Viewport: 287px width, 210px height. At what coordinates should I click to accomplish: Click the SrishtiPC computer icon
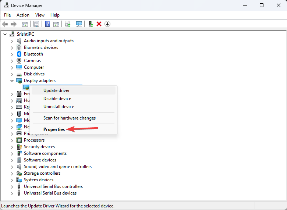(12, 34)
